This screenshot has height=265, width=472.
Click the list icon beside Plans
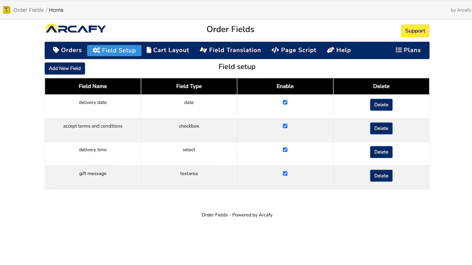pos(399,50)
